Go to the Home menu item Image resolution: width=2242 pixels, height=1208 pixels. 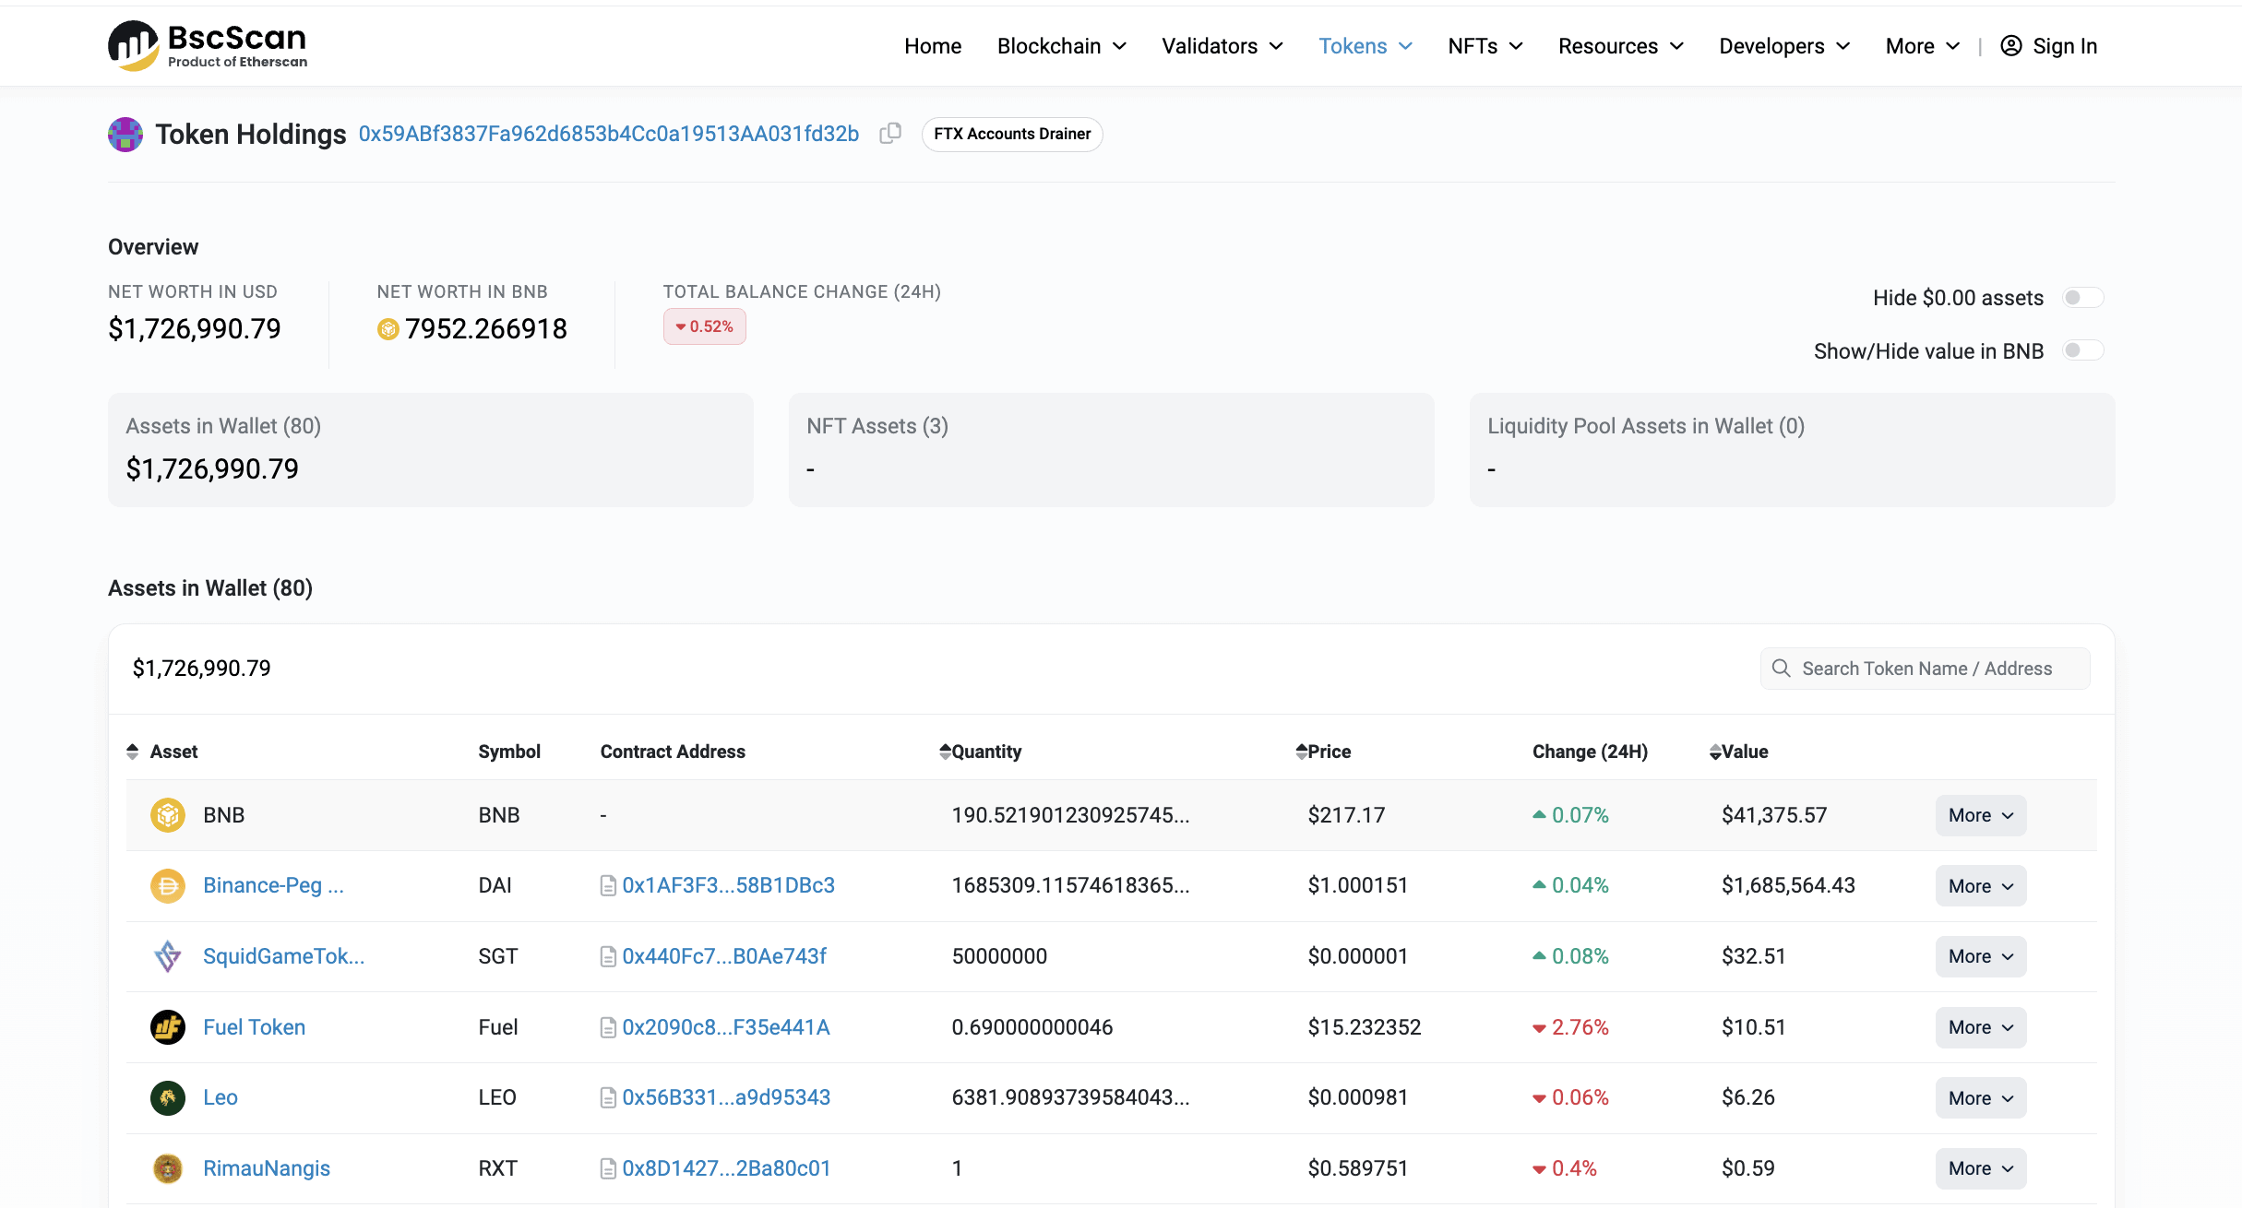click(x=932, y=46)
